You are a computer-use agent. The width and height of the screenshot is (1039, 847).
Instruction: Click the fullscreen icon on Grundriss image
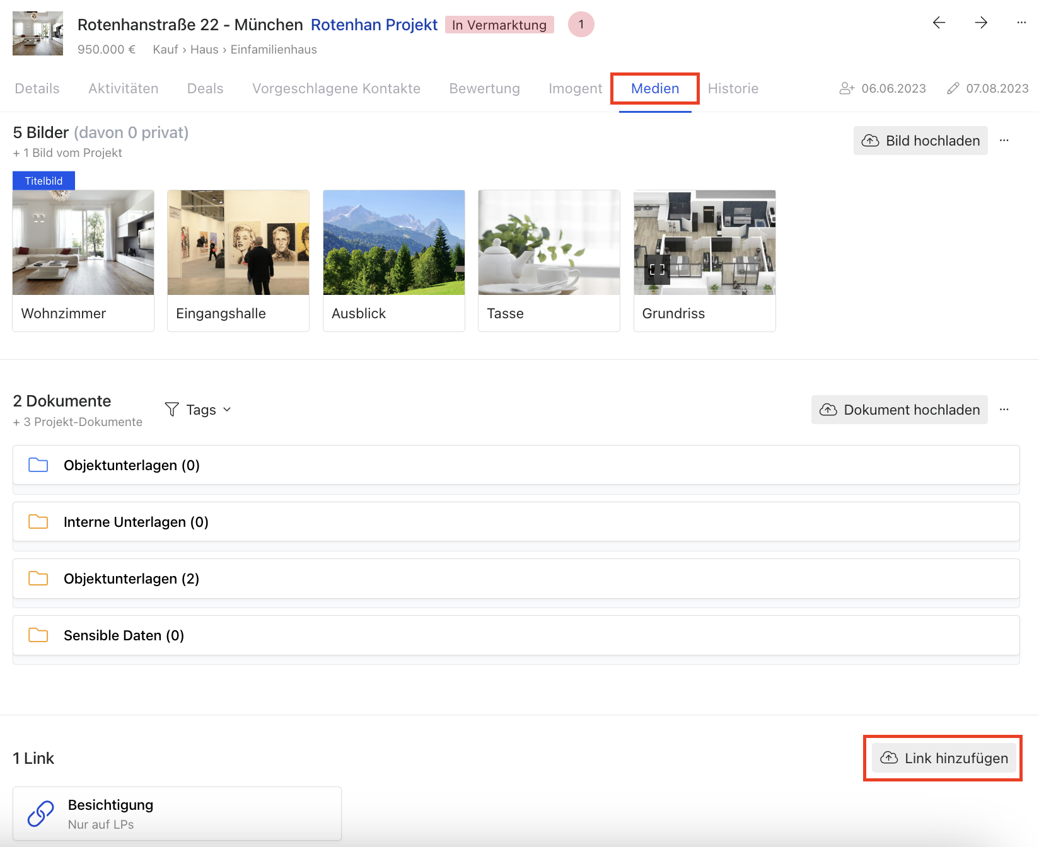[x=658, y=270]
